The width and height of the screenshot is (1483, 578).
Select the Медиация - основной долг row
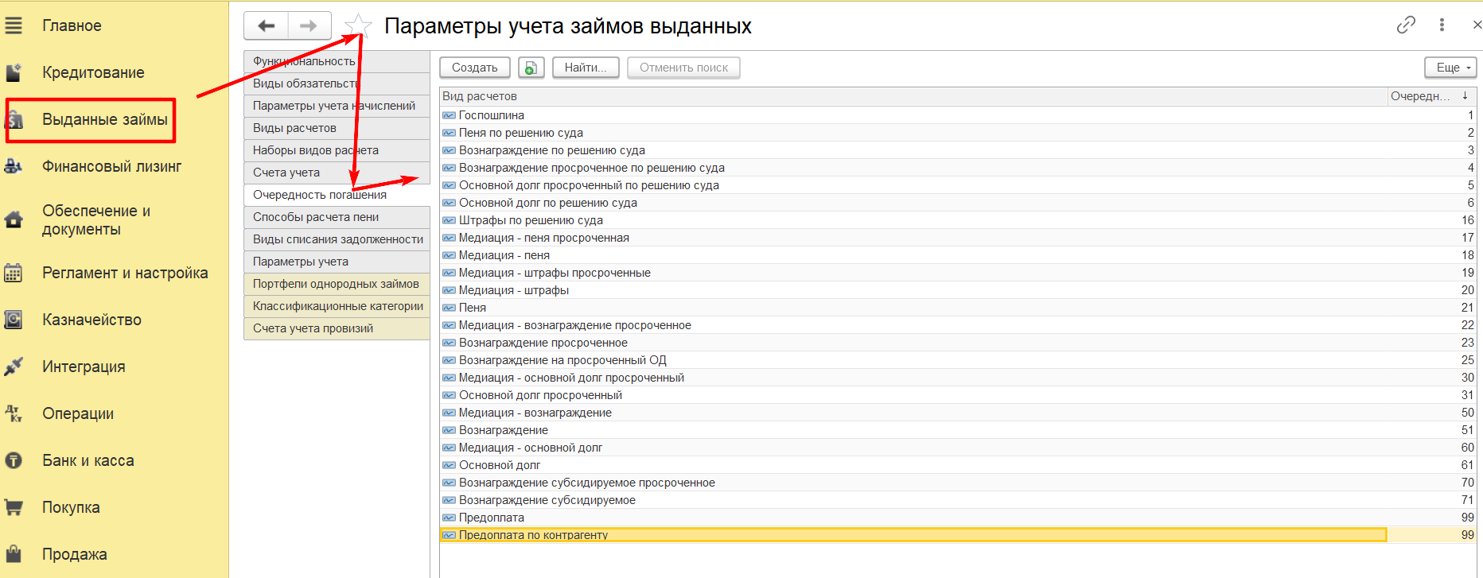[x=958, y=448]
